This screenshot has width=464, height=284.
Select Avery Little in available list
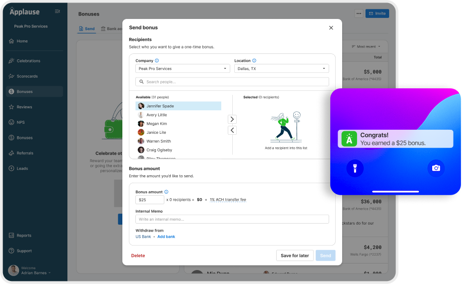[178, 115]
